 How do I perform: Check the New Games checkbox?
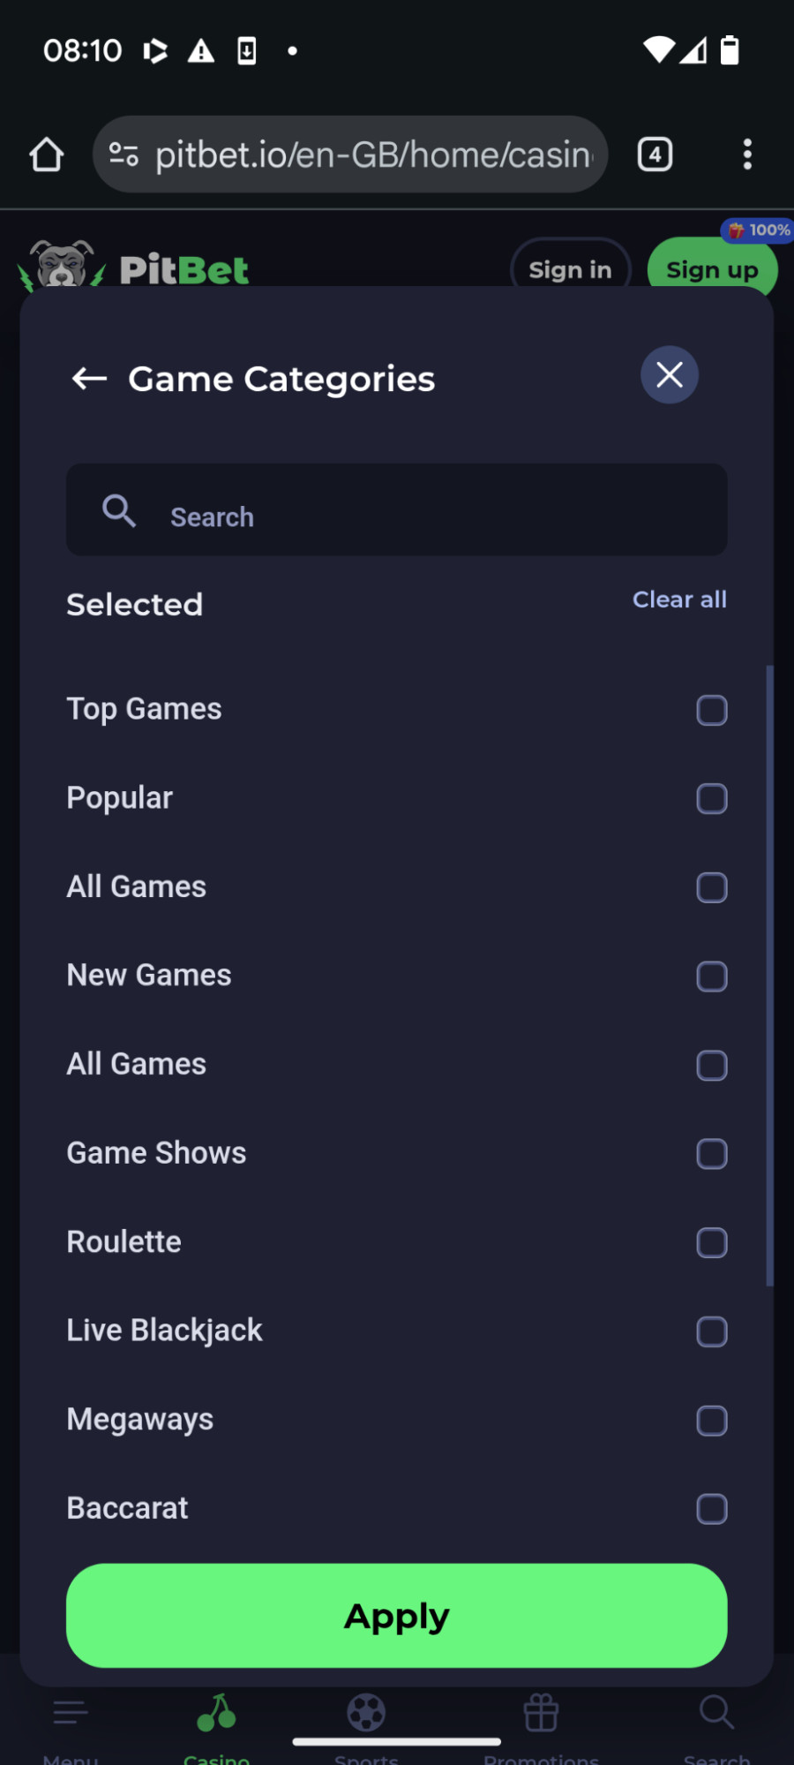[711, 977]
